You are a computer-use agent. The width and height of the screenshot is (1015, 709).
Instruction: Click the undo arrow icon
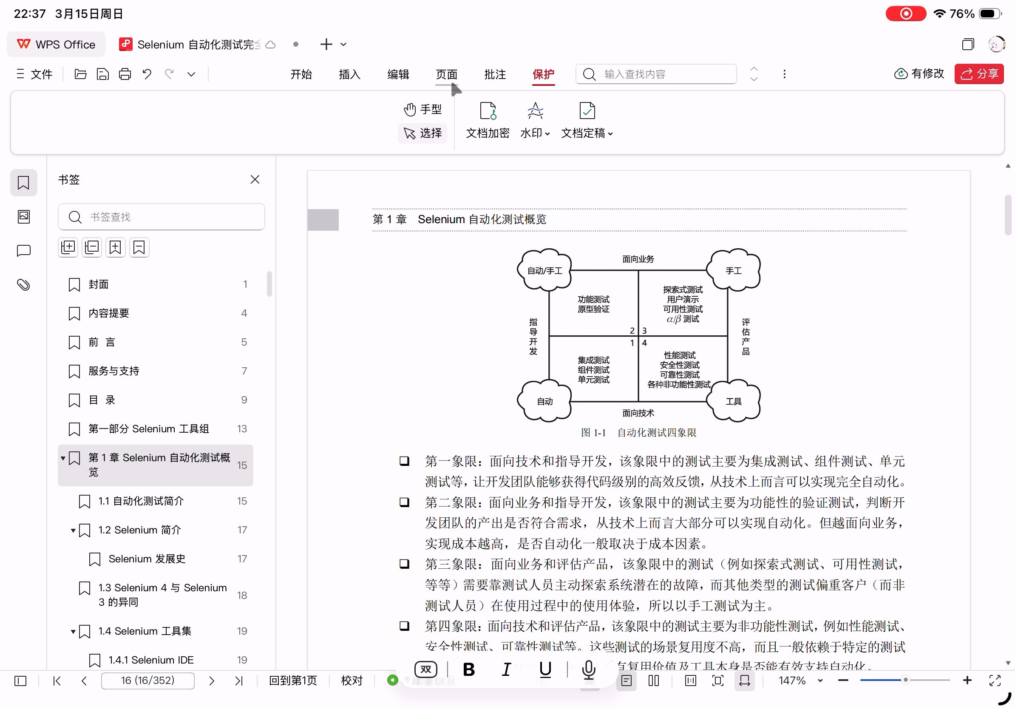(x=147, y=74)
